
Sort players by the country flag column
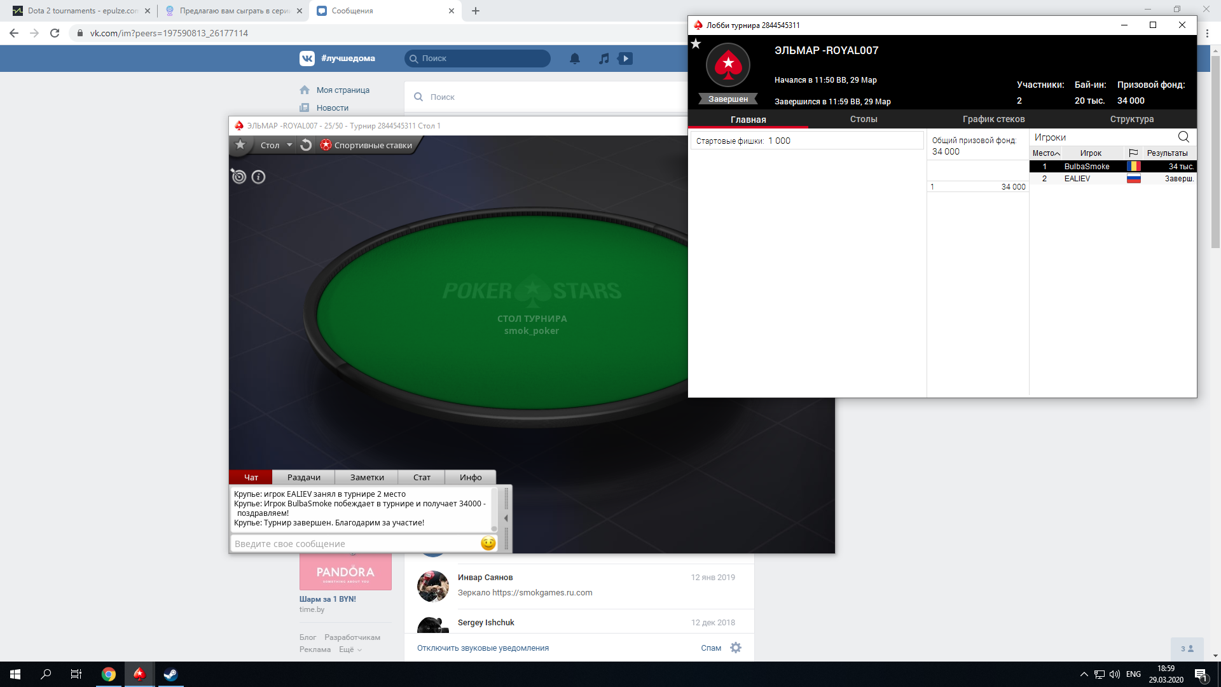(x=1133, y=153)
